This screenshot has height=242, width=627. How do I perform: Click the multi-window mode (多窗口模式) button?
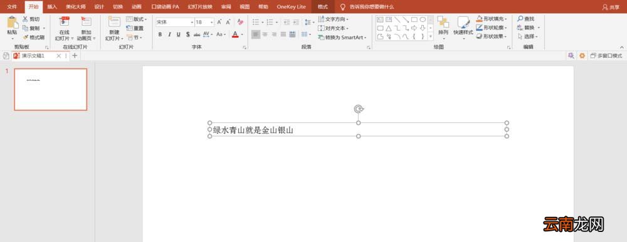click(606, 56)
